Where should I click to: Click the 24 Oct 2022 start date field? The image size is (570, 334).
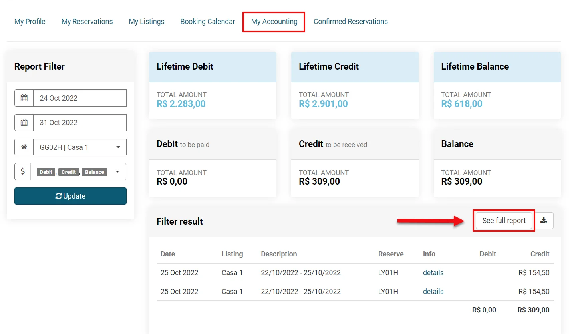coord(80,98)
